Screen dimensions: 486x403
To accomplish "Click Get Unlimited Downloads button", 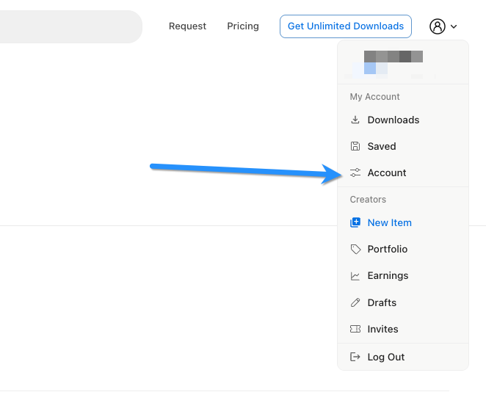I will (x=346, y=26).
